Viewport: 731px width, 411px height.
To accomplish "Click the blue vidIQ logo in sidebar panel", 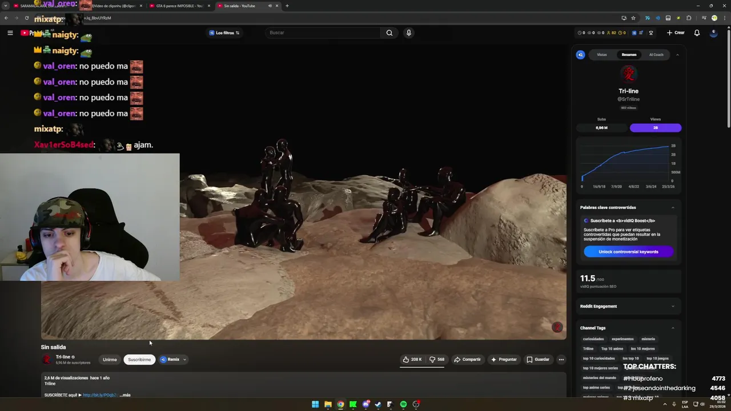I will point(580,55).
